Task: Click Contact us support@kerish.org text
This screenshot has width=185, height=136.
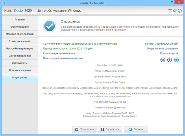Action: [x=110, y=108]
